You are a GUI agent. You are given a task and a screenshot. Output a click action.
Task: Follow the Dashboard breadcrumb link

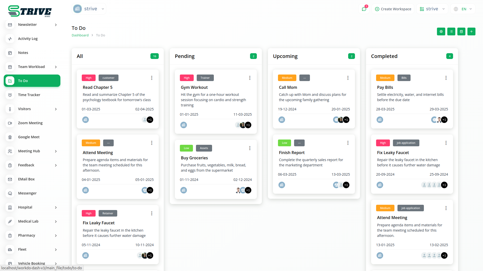80,35
